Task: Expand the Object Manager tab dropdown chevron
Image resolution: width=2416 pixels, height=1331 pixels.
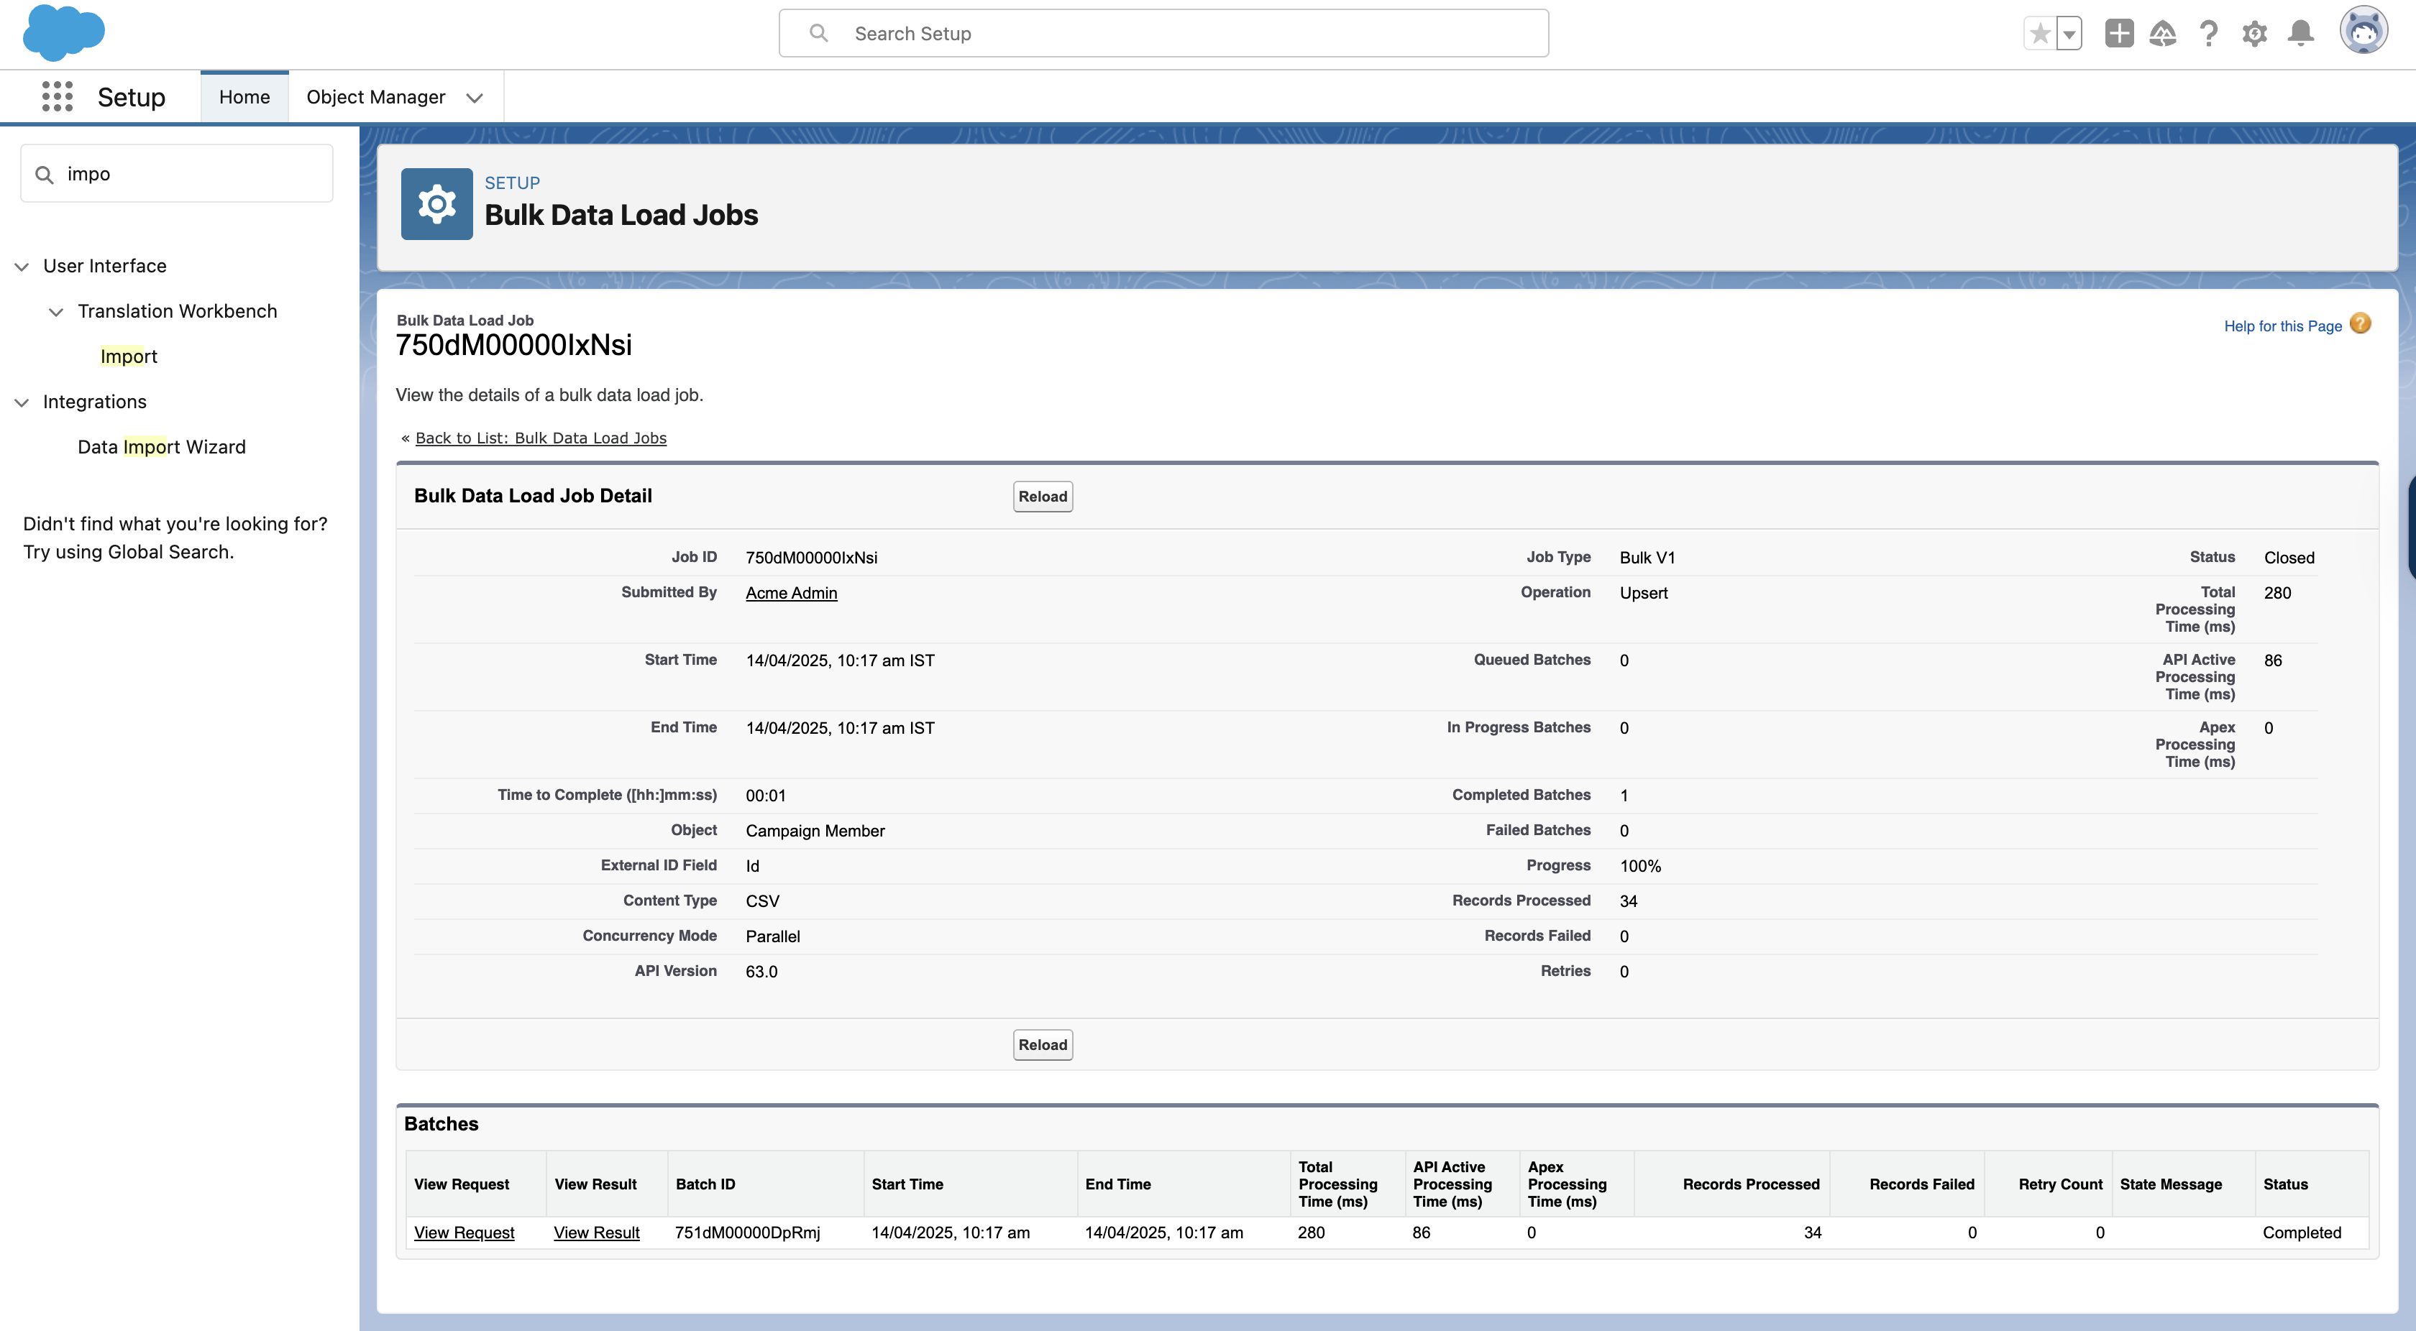Action: pyautogui.click(x=475, y=98)
